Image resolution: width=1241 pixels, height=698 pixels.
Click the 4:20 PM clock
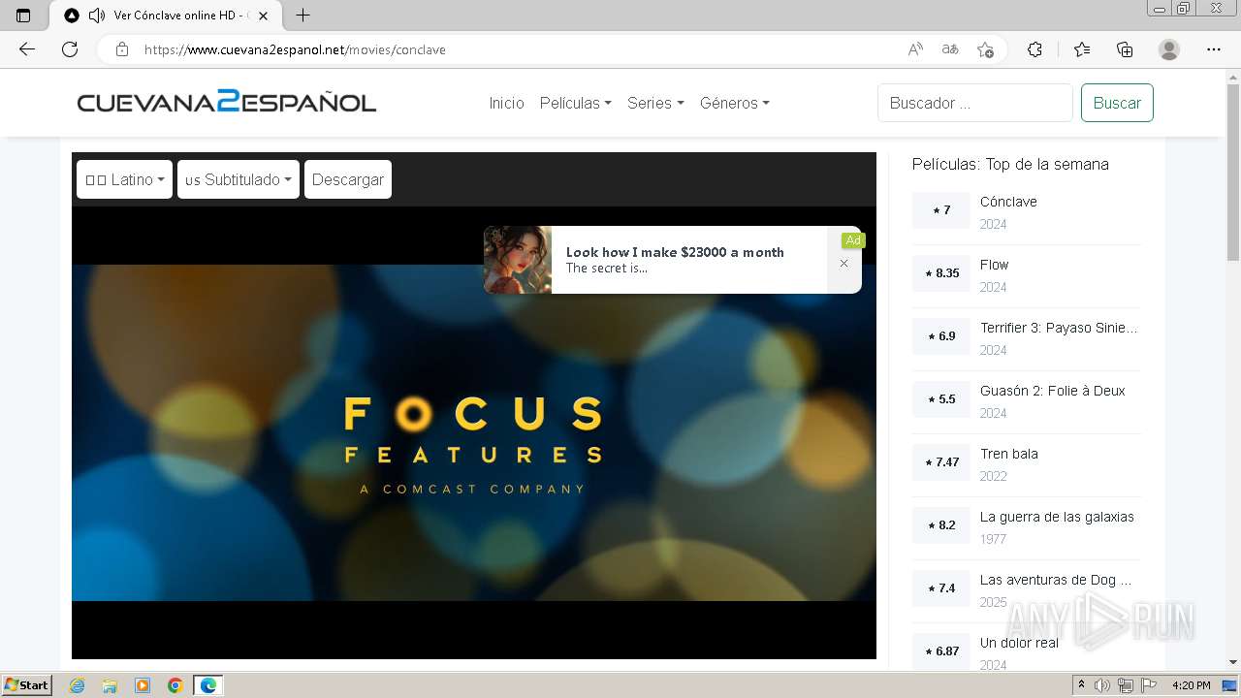1192,685
